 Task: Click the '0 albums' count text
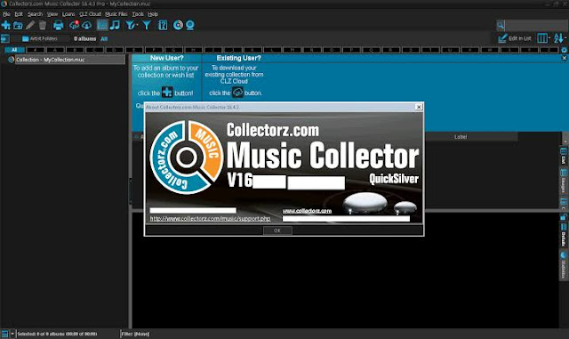(x=85, y=38)
